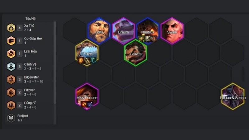Select the Miss Fortune champion hexagon
This screenshot has height=140, width=249.
tap(87, 96)
